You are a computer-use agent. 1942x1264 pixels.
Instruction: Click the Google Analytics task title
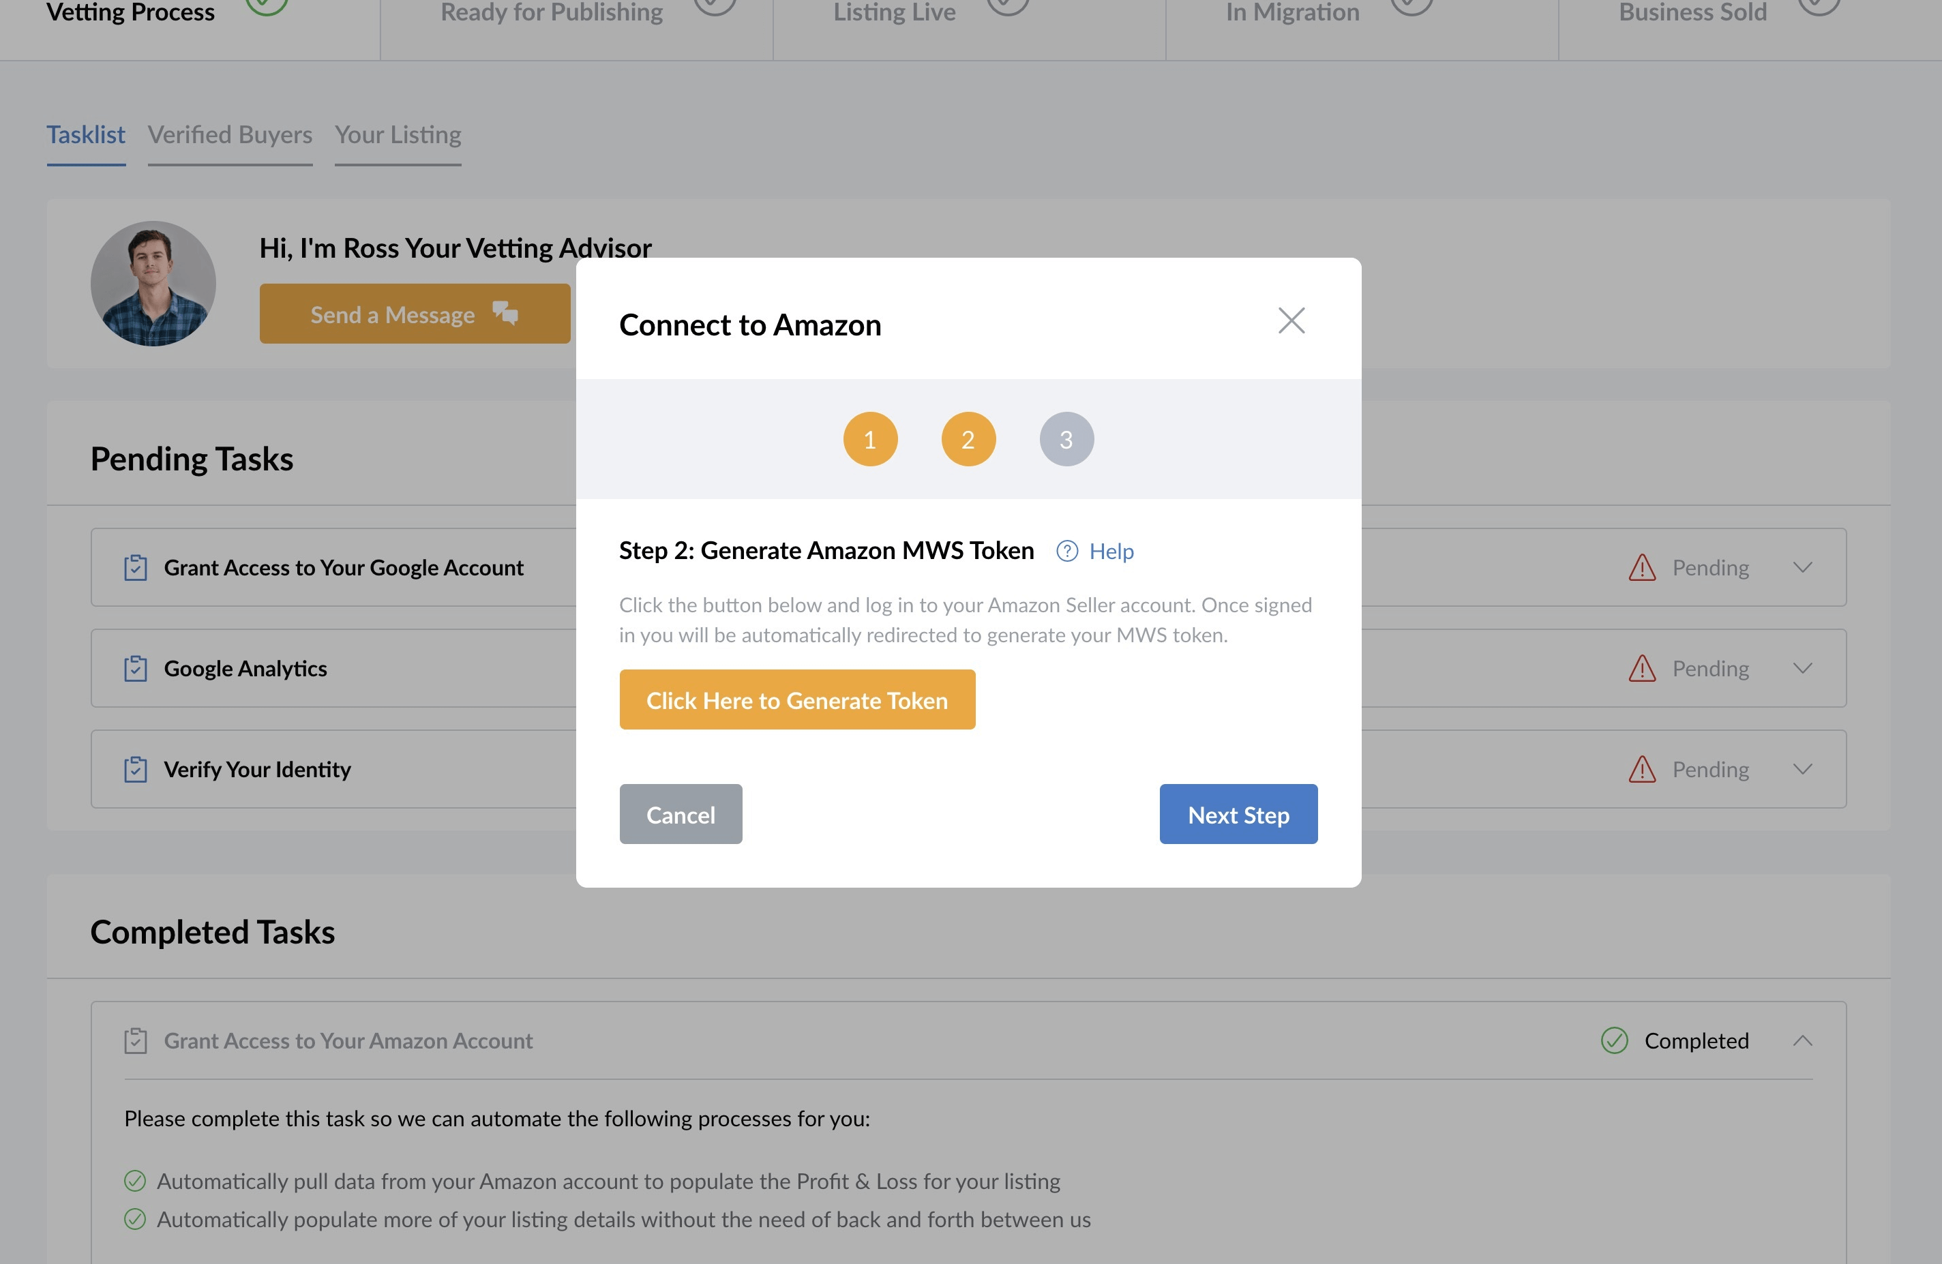point(245,668)
